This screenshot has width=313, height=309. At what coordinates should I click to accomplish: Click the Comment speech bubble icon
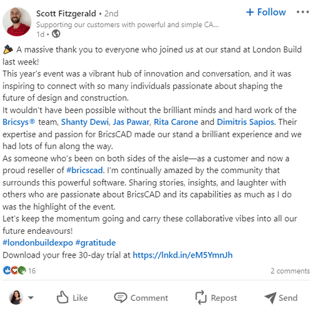[x=120, y=298]
